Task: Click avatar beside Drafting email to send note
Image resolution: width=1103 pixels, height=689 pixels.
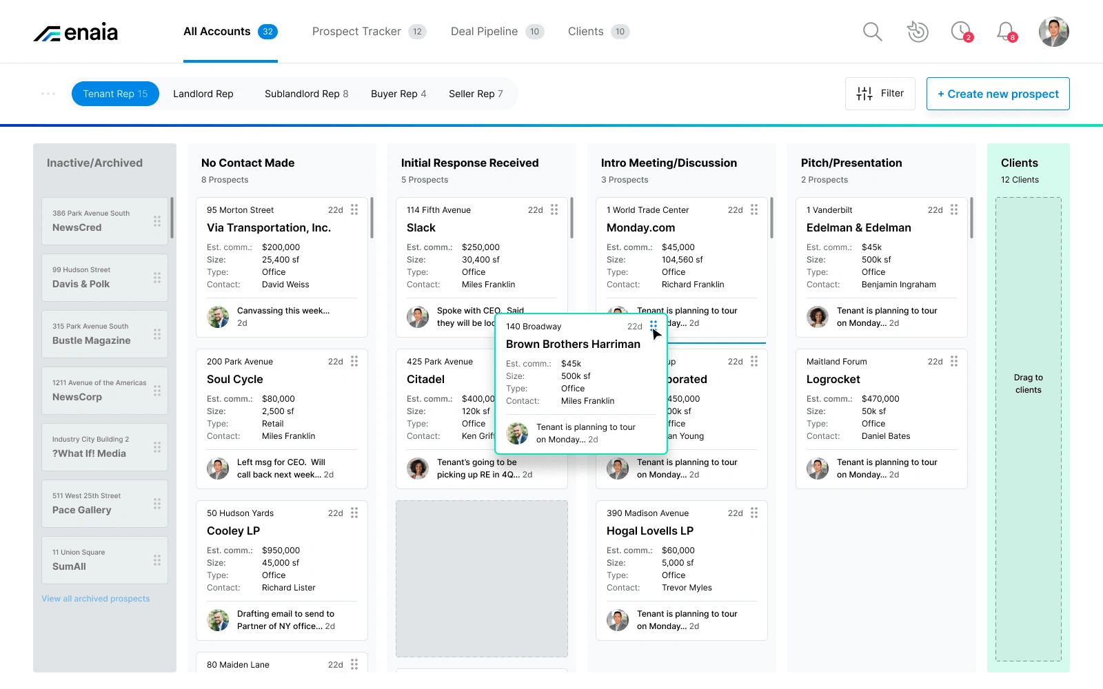Action: (x=218, y=620)
